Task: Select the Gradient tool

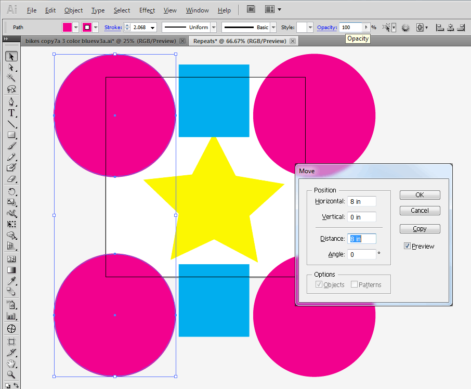Action: click(x=11, y=270)
